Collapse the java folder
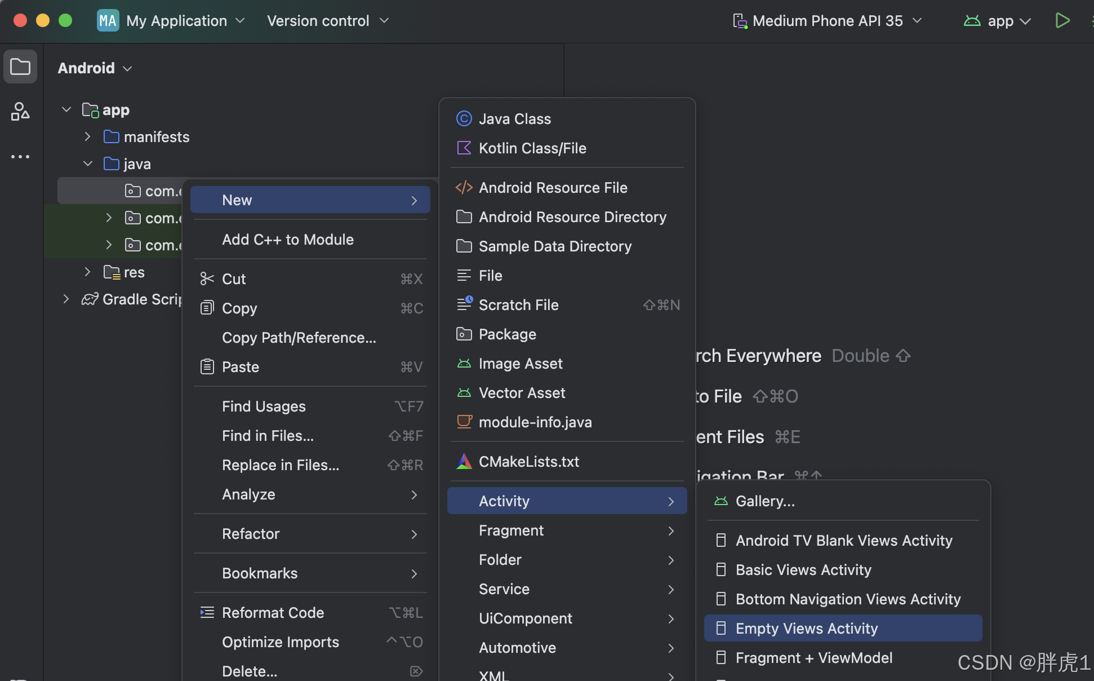Screen dimensions: 1094x681 coord(87,163)
